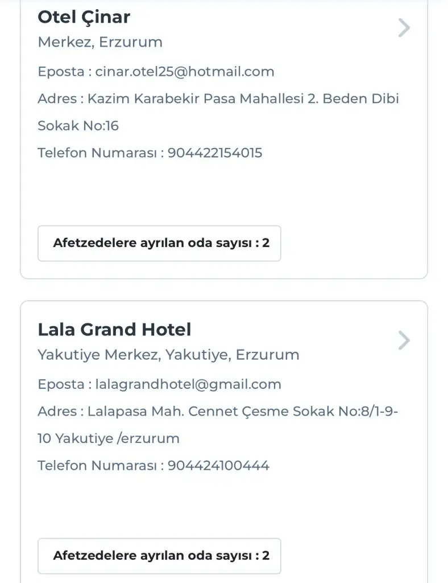This screenshot has height=583, width=448.
Task: Open Lala Grand Hotel via chevron arrow
Action: (404, 340)
